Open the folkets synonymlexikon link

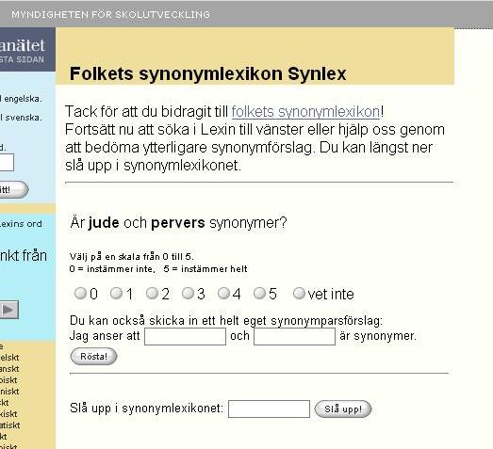305,112
